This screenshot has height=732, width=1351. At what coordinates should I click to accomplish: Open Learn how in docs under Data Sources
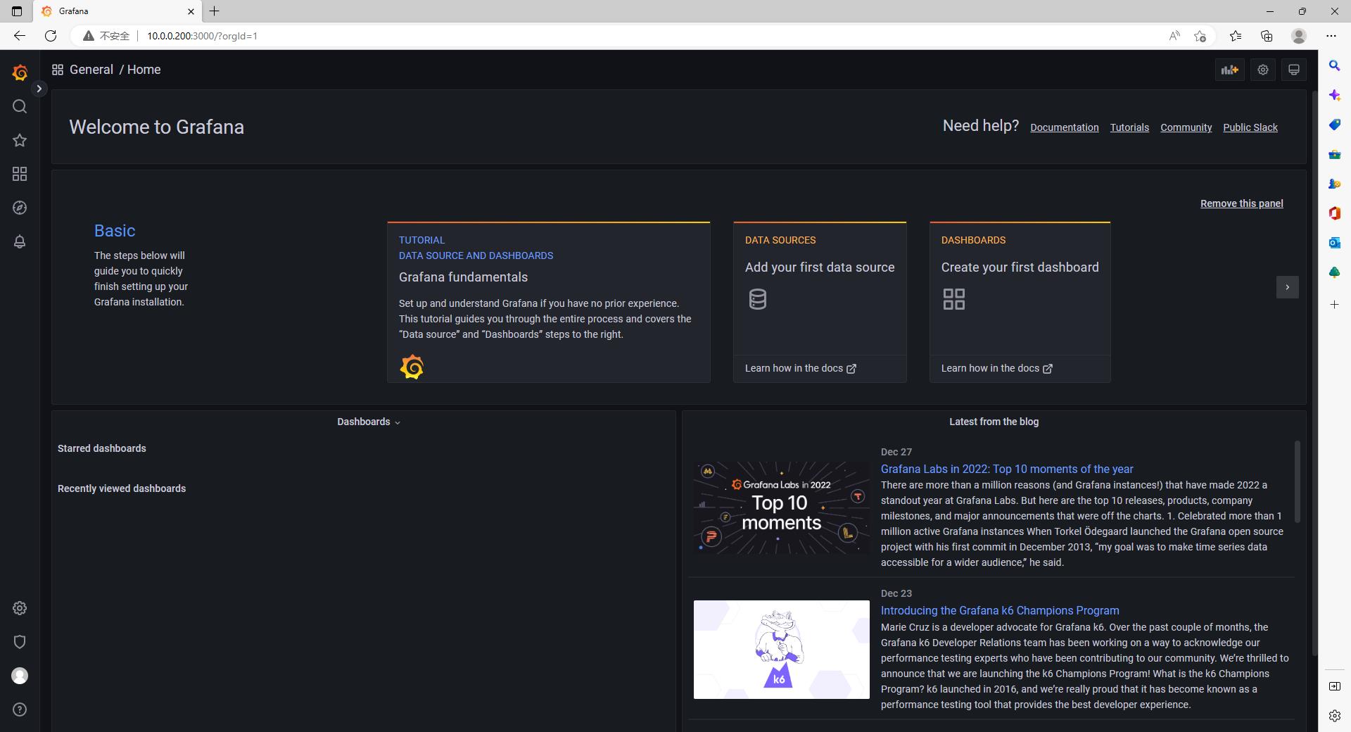coord(800,368)
